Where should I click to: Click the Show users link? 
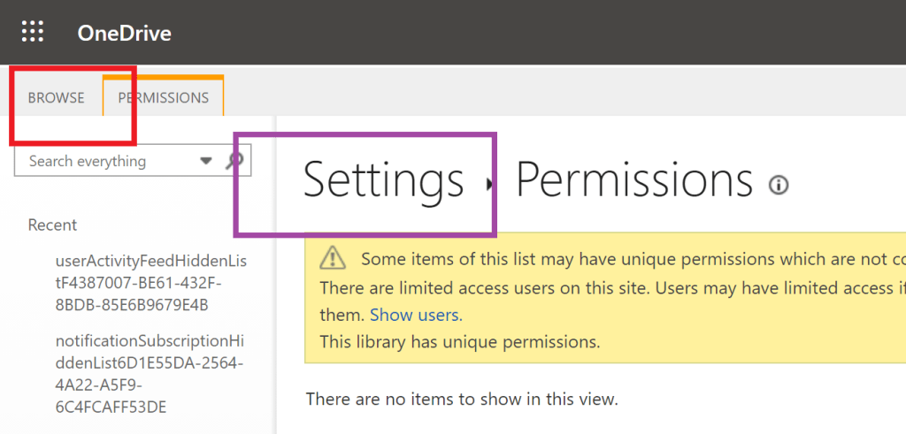pyautogui.click(x=416, y=315)
